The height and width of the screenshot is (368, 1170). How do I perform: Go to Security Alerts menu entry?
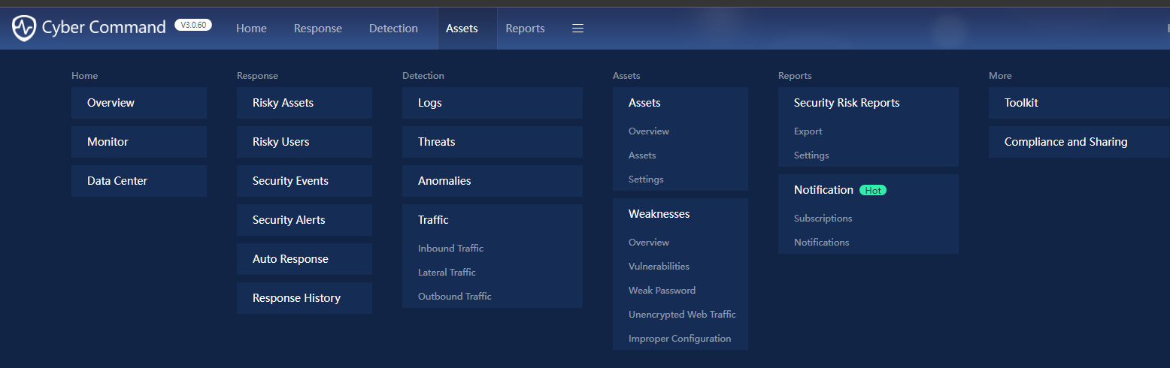coord(289,220)
